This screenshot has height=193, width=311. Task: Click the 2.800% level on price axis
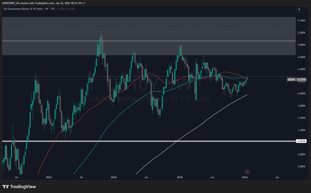point(302,167)
